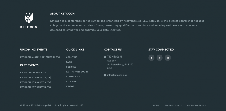This screenshot has width=226, height=111.
Task: Click the pin icon beside the email
Action: click(105, 75)
